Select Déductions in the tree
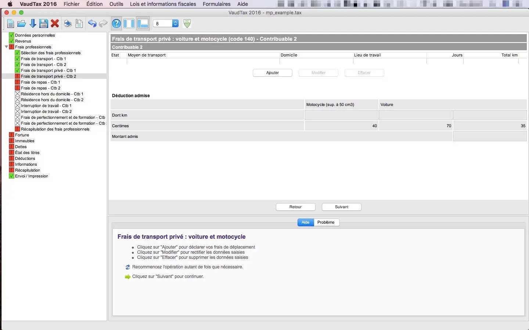 click(25, 158)
